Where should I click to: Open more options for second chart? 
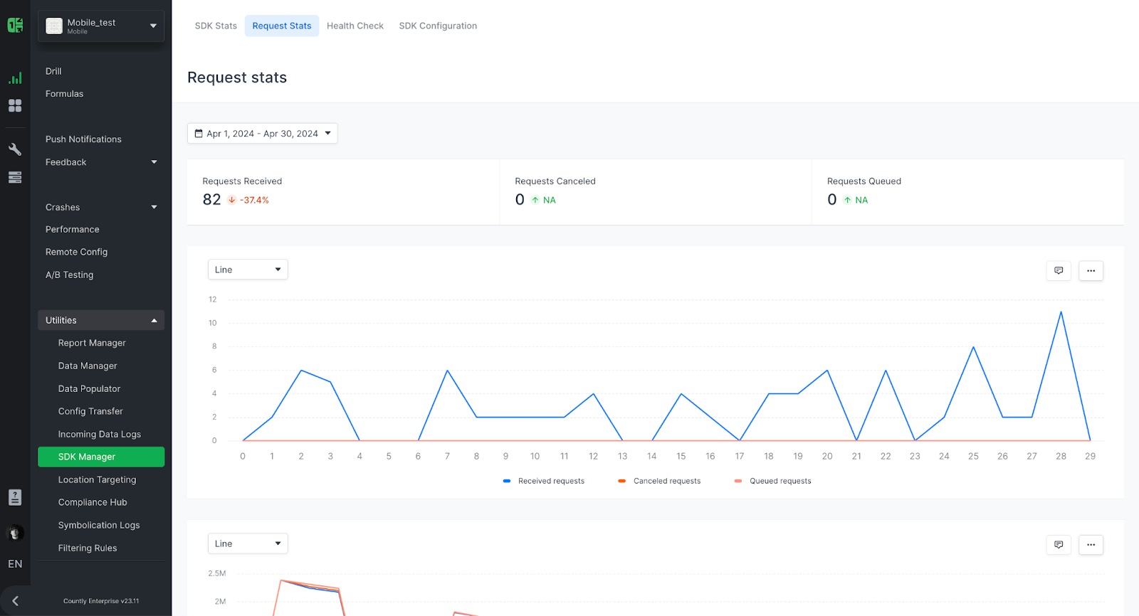coord(1091,544)
